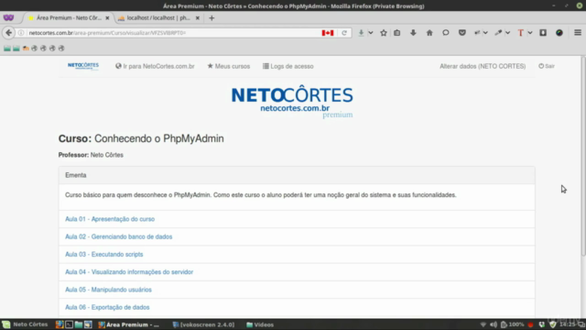
Task: Open Ir para NetoCortes.com.br link
Action: [x=155, y=66]
